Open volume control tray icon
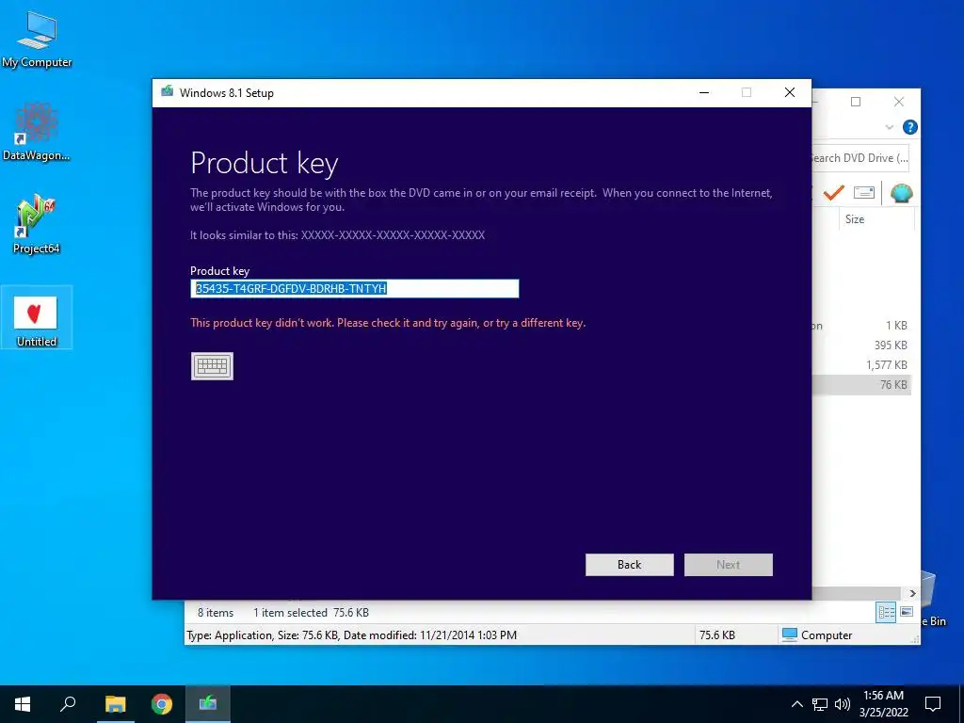The width and height of the screenshot is (964, 723). pos(843,704)
